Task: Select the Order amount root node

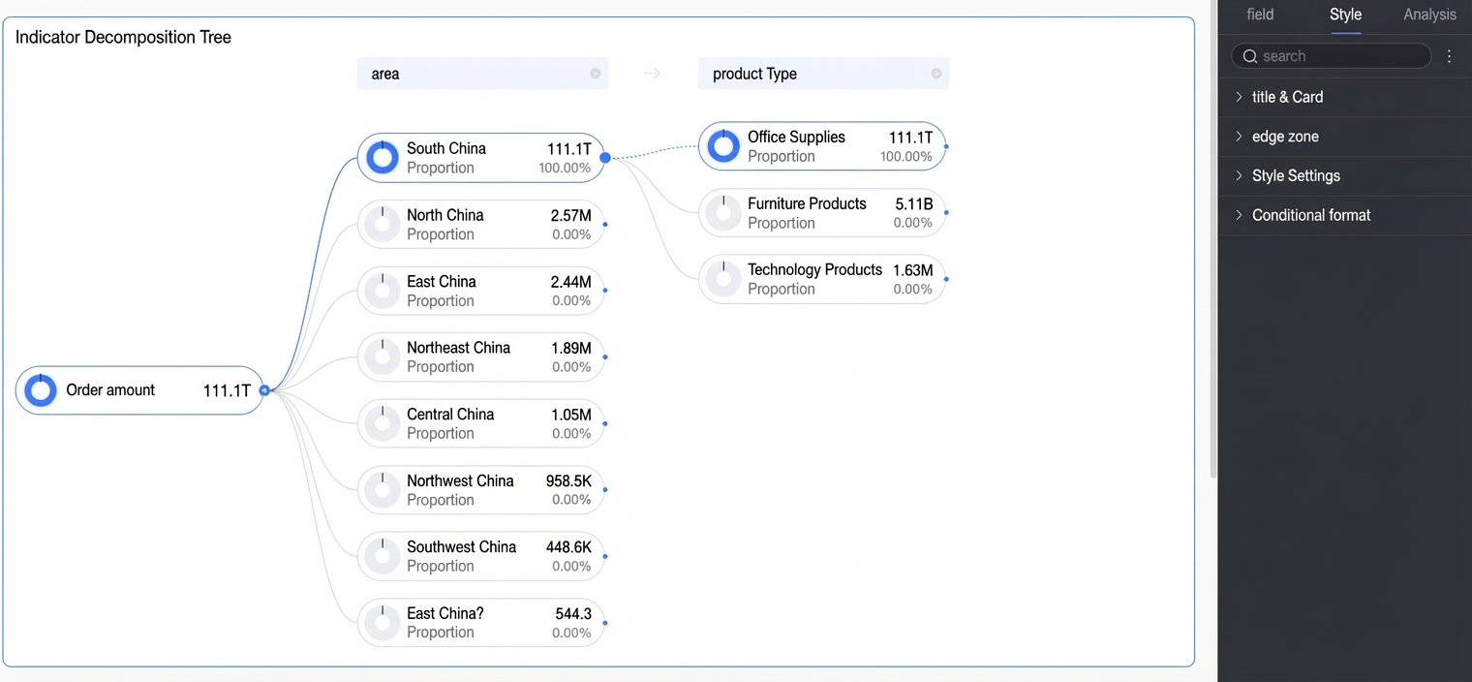Action: (139, 390)
